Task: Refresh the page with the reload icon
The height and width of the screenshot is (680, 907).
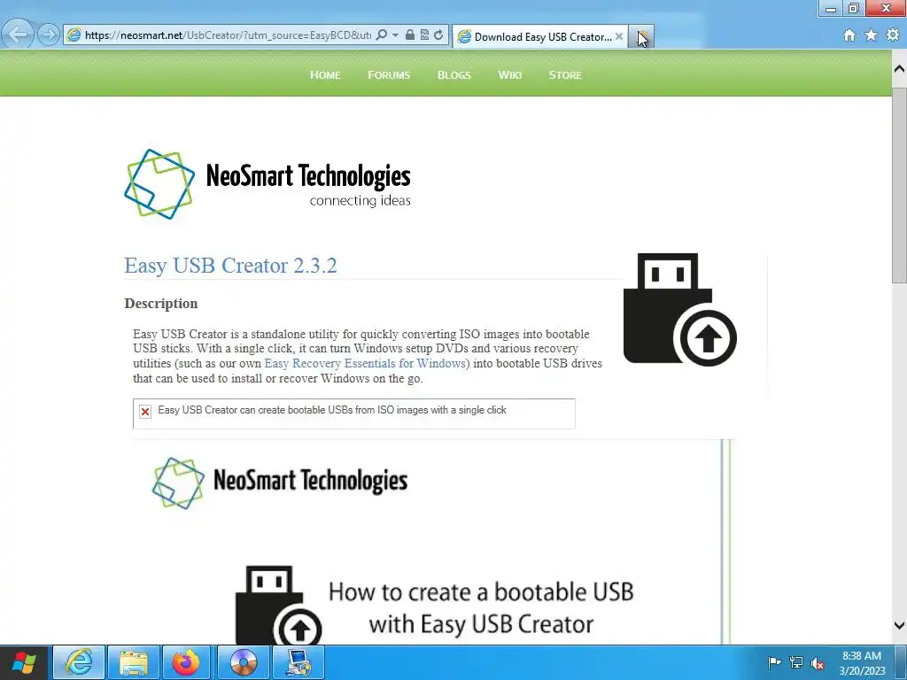Action: tap(438, 35)
